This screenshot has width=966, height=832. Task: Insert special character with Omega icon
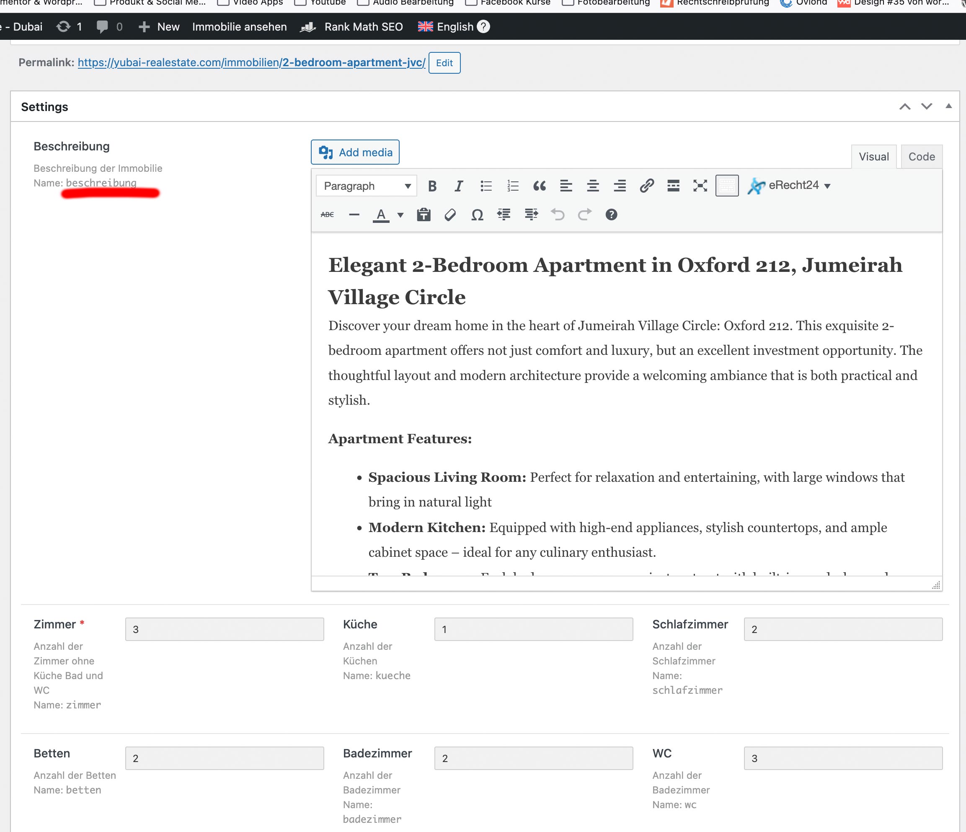(477, 214)
